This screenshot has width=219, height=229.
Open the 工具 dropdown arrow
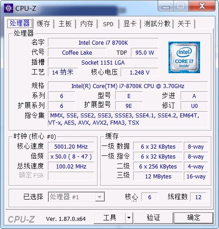129,218
